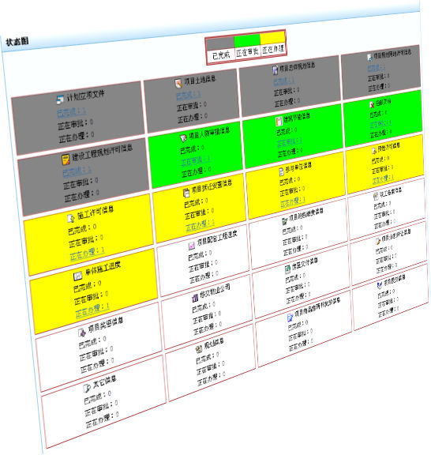The height and width of the screenshot is (455, 431).
Task: Click the 单体施工进度 chart icon
Action: tap(77, 276)
